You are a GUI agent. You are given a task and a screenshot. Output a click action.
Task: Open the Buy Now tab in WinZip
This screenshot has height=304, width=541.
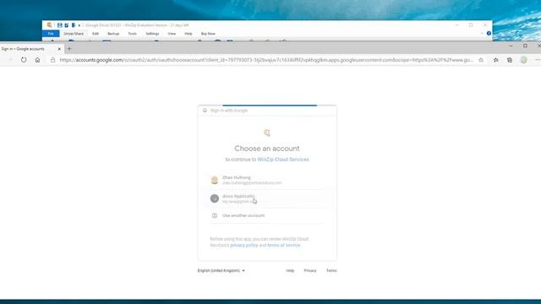pos(208,34)
